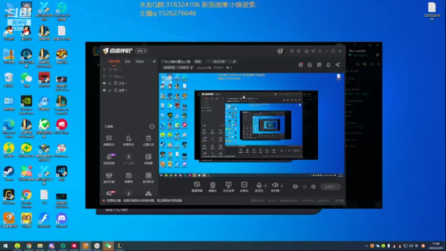Open the user avatar in title bar
446x251 pixels.
pyautogui.click(x=280, y=51)
